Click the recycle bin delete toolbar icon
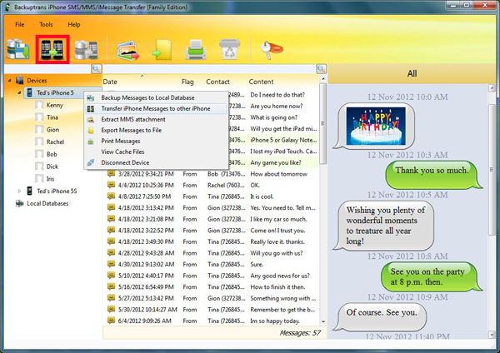Screen dimensions: 500x353 [230, 49]
